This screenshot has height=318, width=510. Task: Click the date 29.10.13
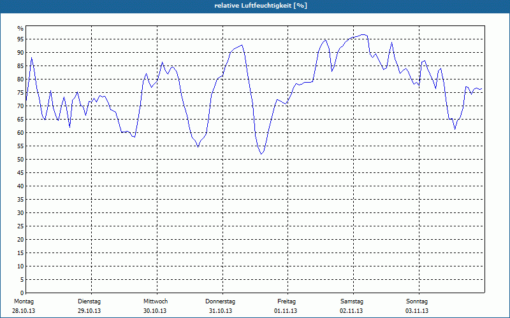point(89,311)
